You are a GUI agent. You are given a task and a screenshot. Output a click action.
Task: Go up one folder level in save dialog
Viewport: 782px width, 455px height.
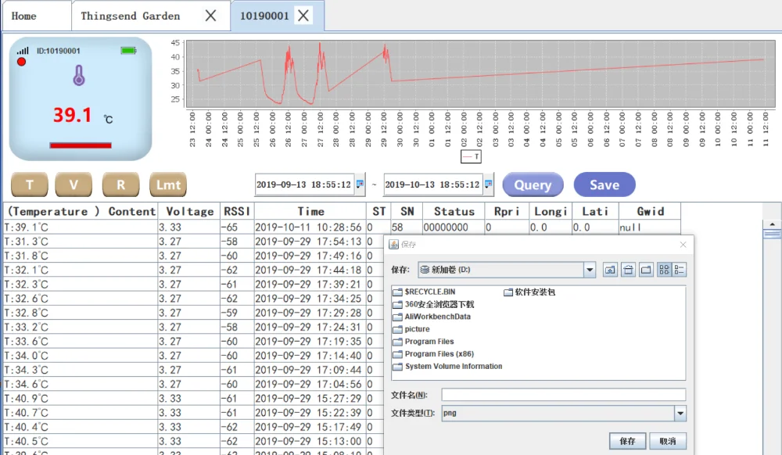[x=610, y=270]
